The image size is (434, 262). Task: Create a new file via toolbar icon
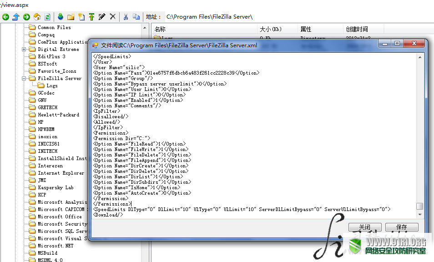point(81,17)
